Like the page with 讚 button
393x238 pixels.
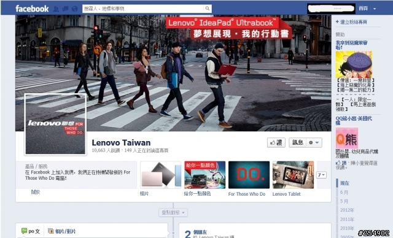[276, 143]
